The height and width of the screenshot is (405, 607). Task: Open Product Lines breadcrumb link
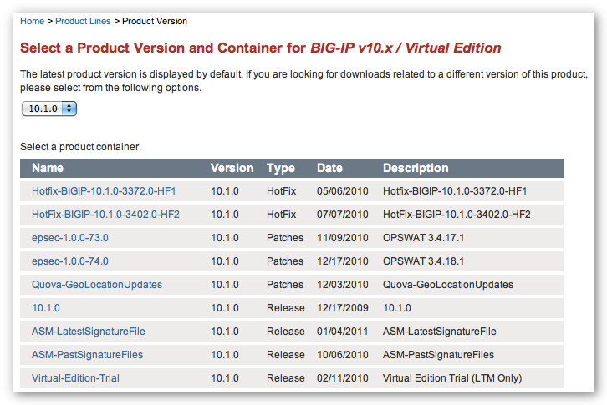(83, 21)
